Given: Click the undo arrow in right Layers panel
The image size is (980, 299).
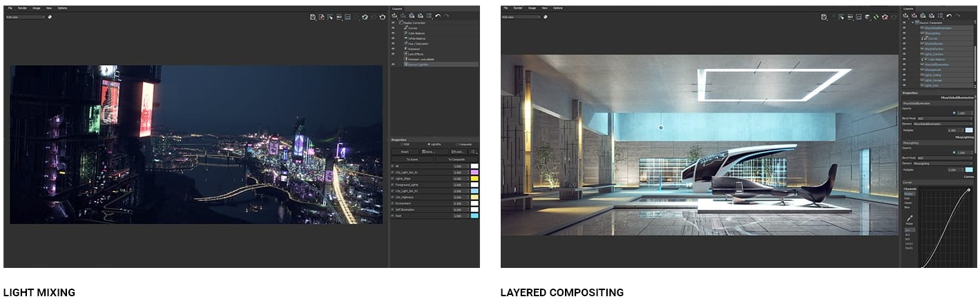Looking at the screenshot, I should click(x=949, y=15).
